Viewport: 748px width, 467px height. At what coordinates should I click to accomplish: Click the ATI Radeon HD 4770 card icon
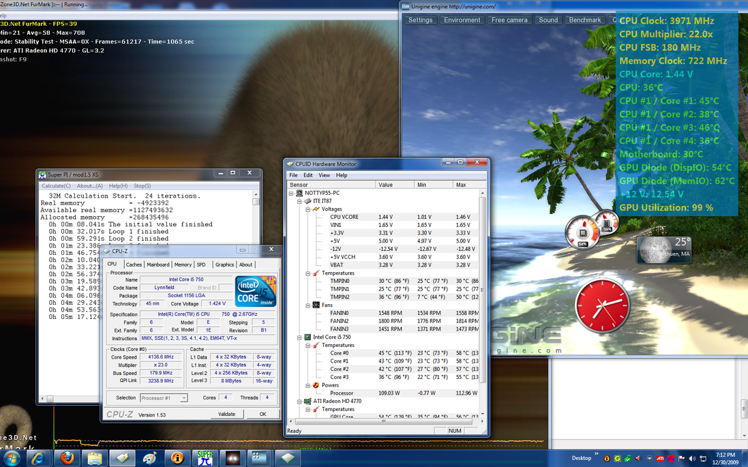pos(308,401)
